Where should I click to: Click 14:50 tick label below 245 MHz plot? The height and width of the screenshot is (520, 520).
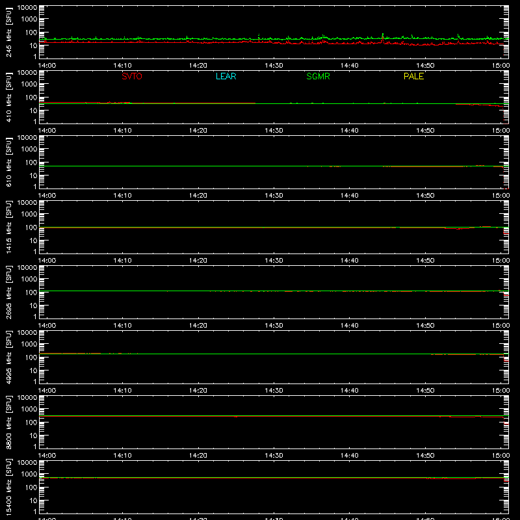pos(425,66)
